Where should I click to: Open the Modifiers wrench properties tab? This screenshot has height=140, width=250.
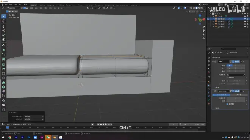click(x=209, y=85)
